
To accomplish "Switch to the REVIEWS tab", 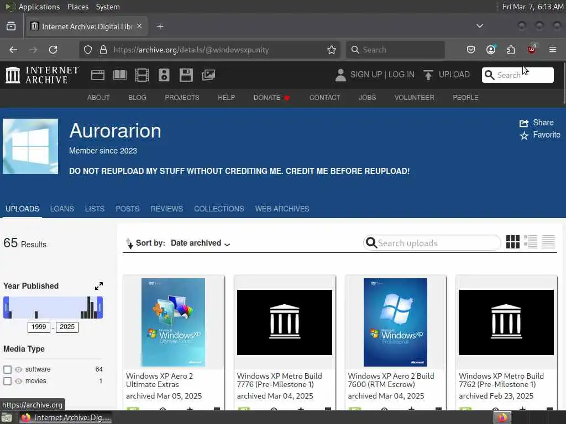I will pyautogui.click(x=167, y=209).
